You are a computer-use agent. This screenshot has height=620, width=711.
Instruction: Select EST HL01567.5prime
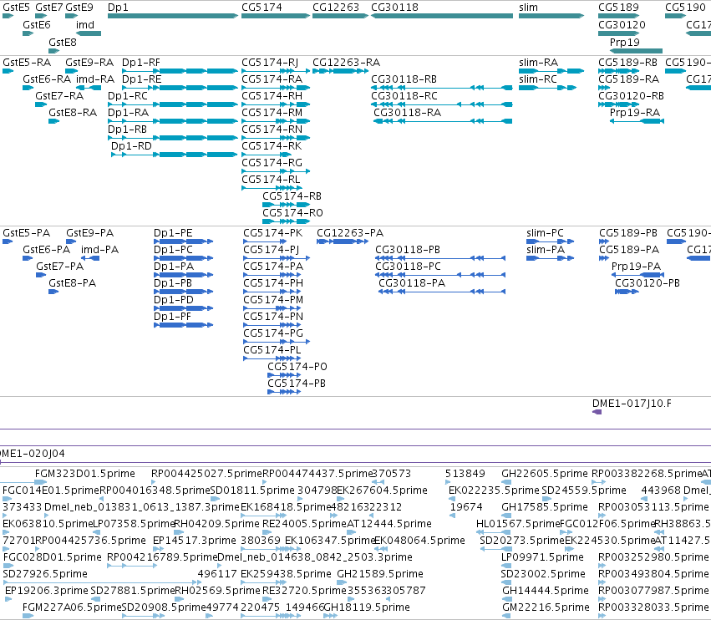pyautogui.click(x=518, y=524)
